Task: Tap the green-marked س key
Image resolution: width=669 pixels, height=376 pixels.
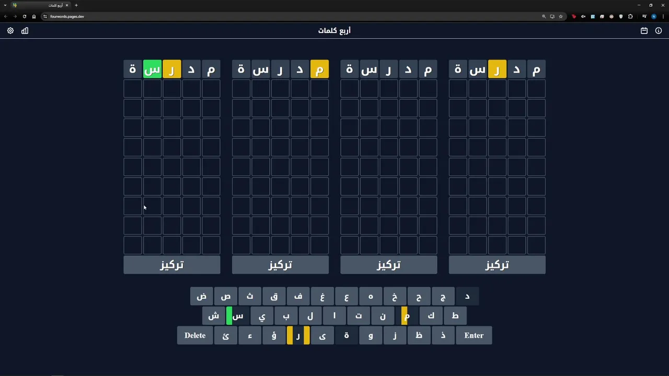Action: 238,316
